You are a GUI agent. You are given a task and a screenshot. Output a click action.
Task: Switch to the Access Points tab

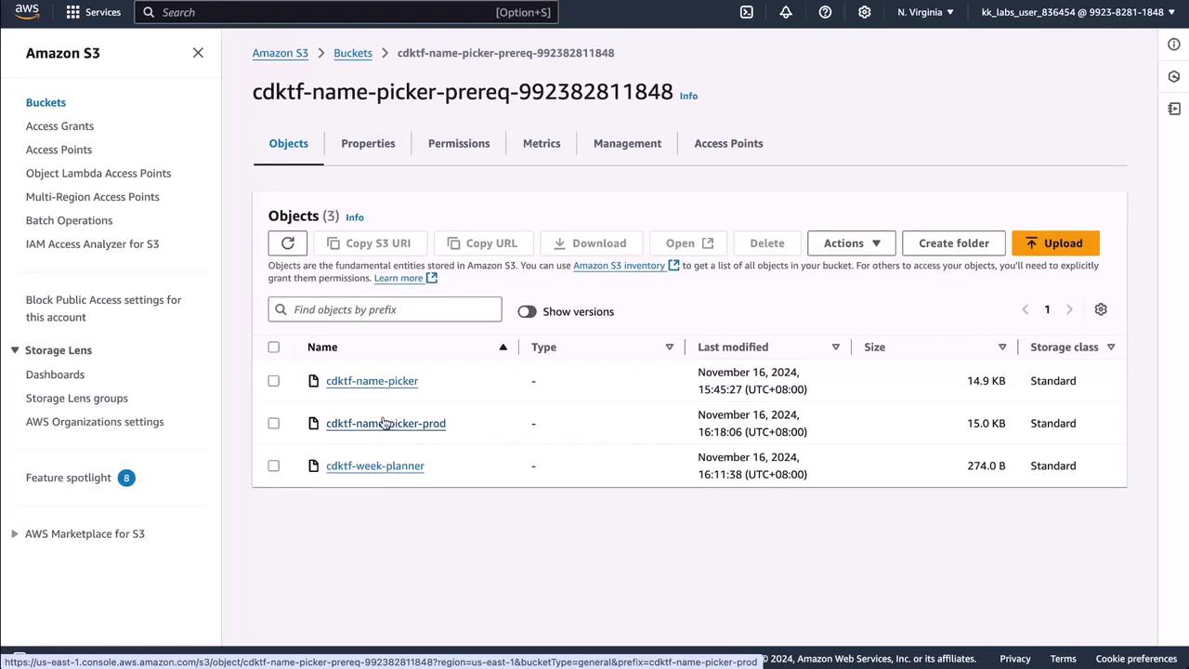coord(728,144)
